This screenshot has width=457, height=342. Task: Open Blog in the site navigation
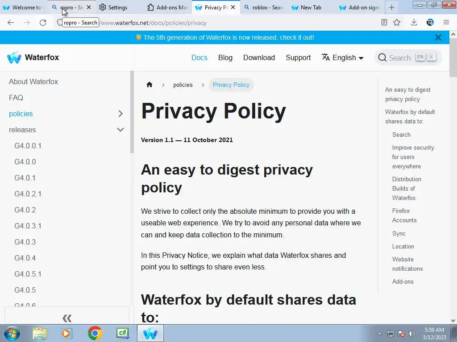point(225,57)
